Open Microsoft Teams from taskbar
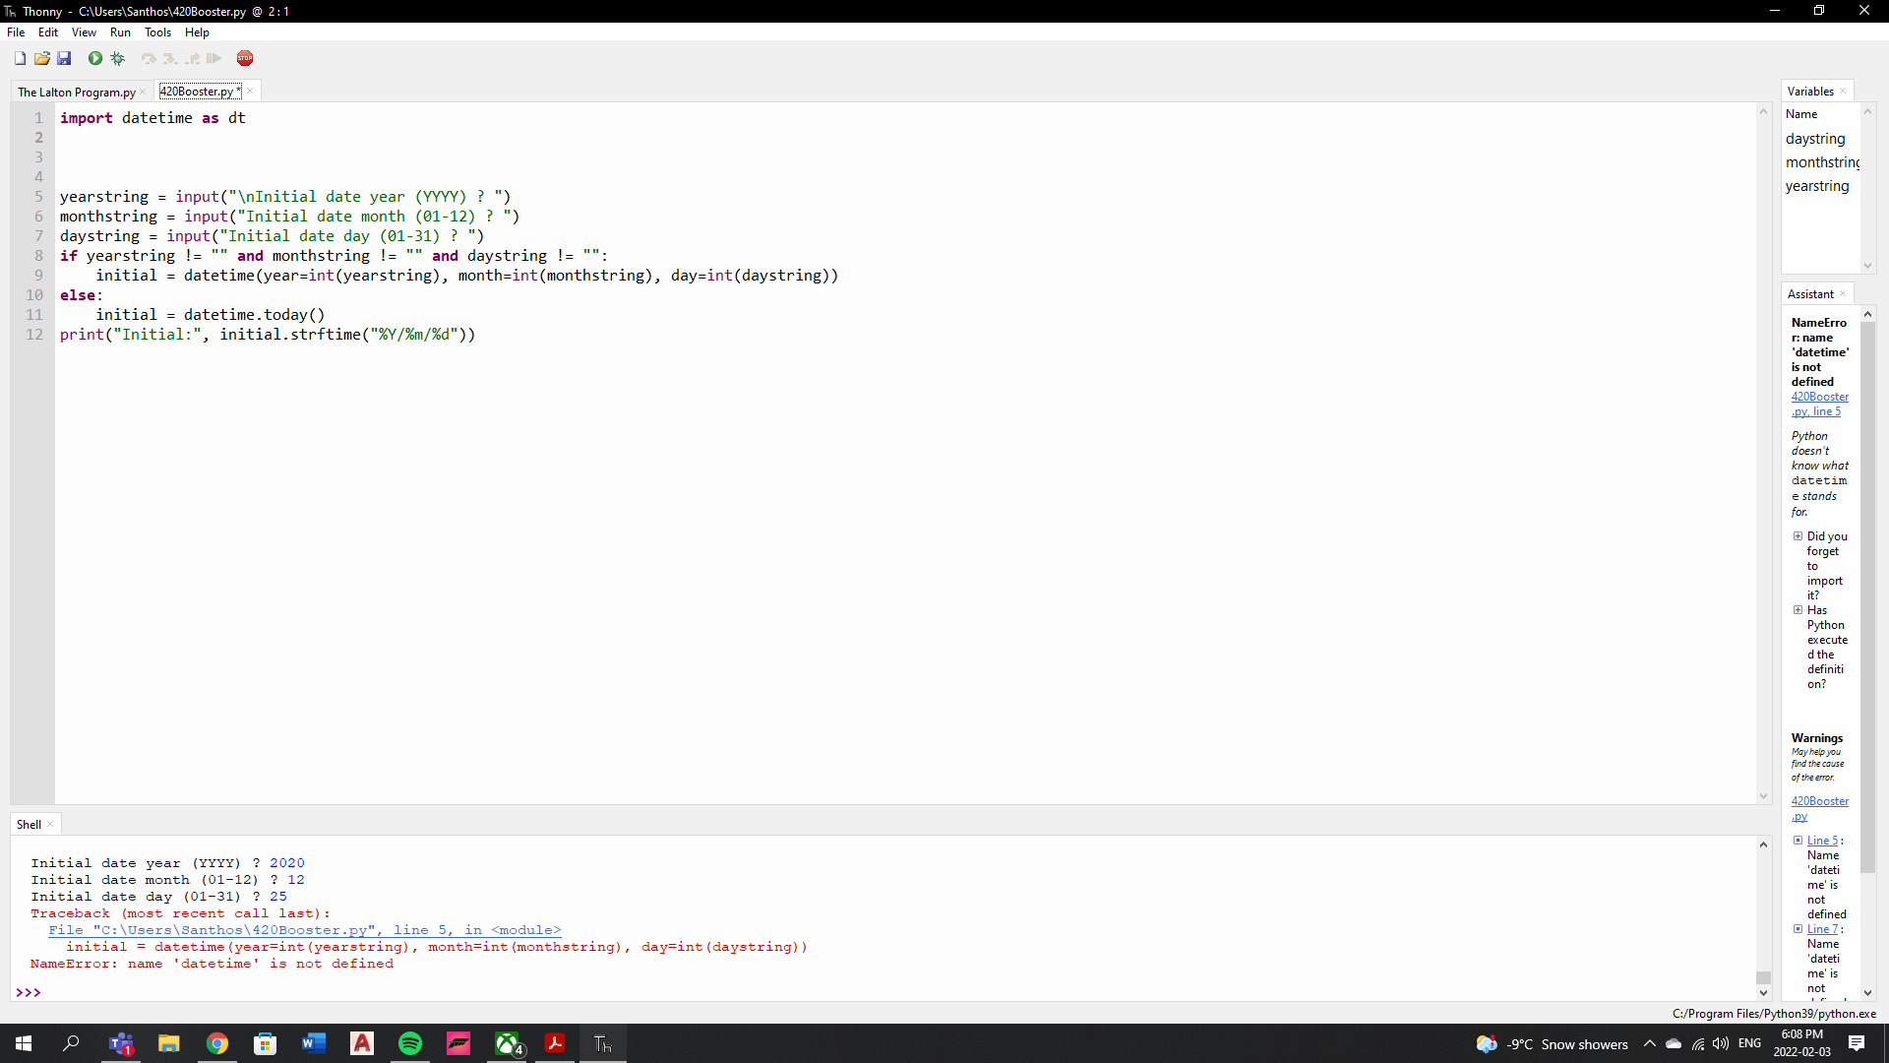 click(121, 1043)
